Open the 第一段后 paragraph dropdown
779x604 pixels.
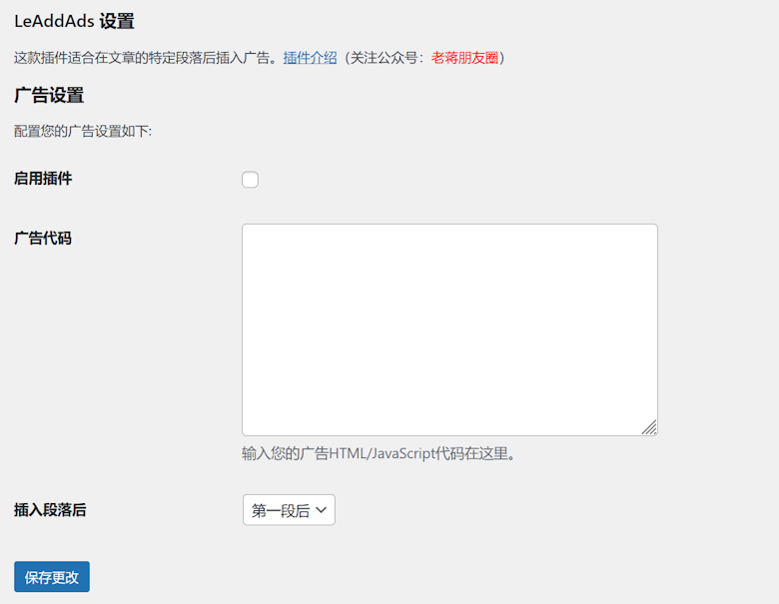click(289, 509)
